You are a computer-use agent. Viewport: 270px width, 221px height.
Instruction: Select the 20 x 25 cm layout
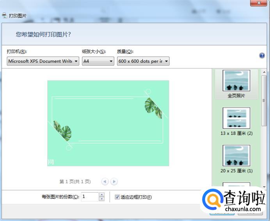coord(236,159)
